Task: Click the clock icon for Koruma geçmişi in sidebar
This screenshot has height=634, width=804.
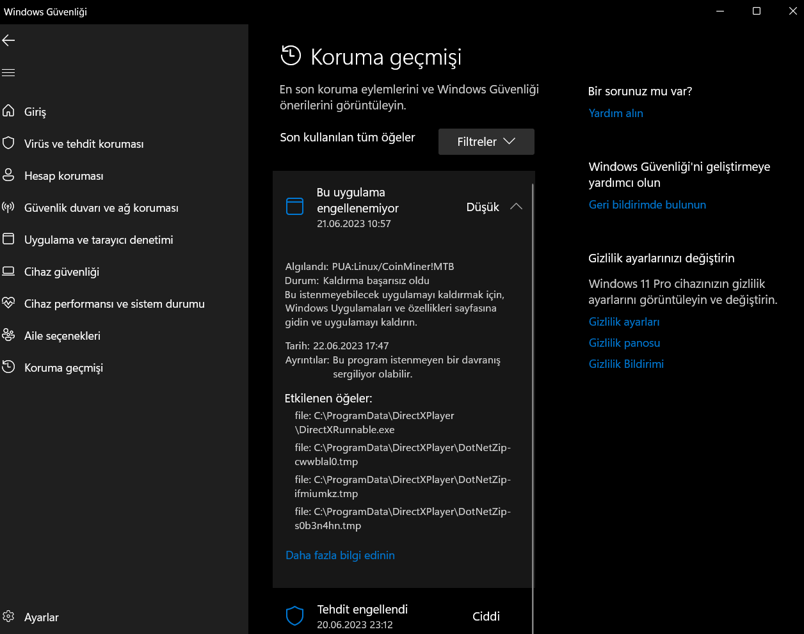Action: tap(8, 367)
